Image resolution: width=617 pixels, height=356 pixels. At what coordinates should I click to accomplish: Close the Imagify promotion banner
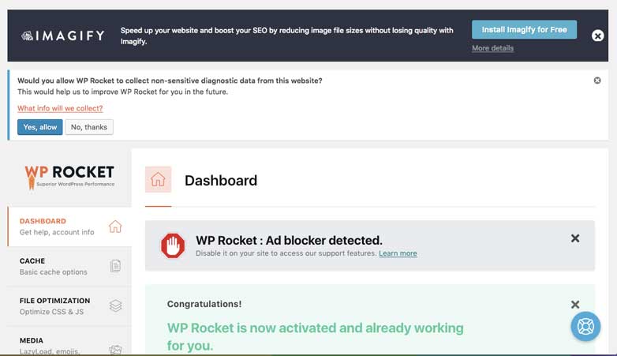pyautogui.click(x=597, y=36)
